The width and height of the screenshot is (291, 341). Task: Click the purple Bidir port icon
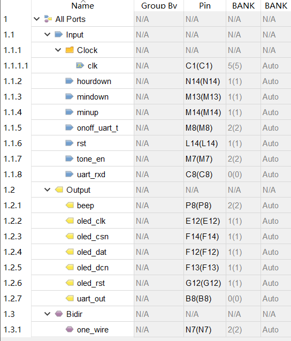(59, 314)
